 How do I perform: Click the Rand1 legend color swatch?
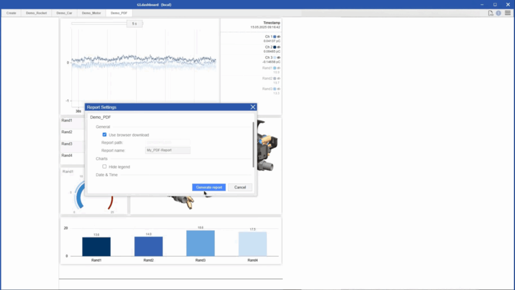pyautogui.click(x=275, y=68)
